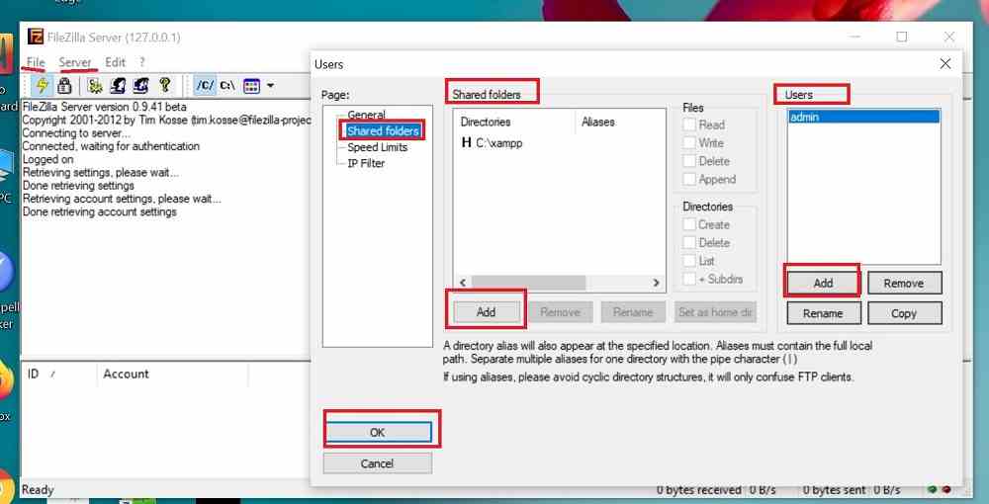Click the left arrow of directories scrollbar
Viewport: 989px width, 504px height.
pos(462,283)
